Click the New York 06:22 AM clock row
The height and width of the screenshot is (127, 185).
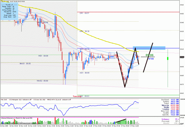[x=170, y=111]
